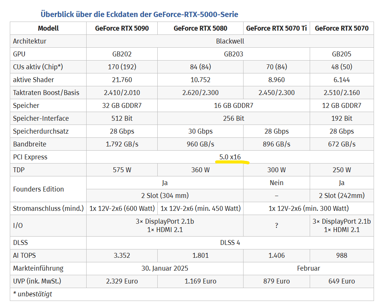Click the 'GeForce RTX 5070 Ti' column header
This screenshot has width=391, height=307.
tap(276, 28)
